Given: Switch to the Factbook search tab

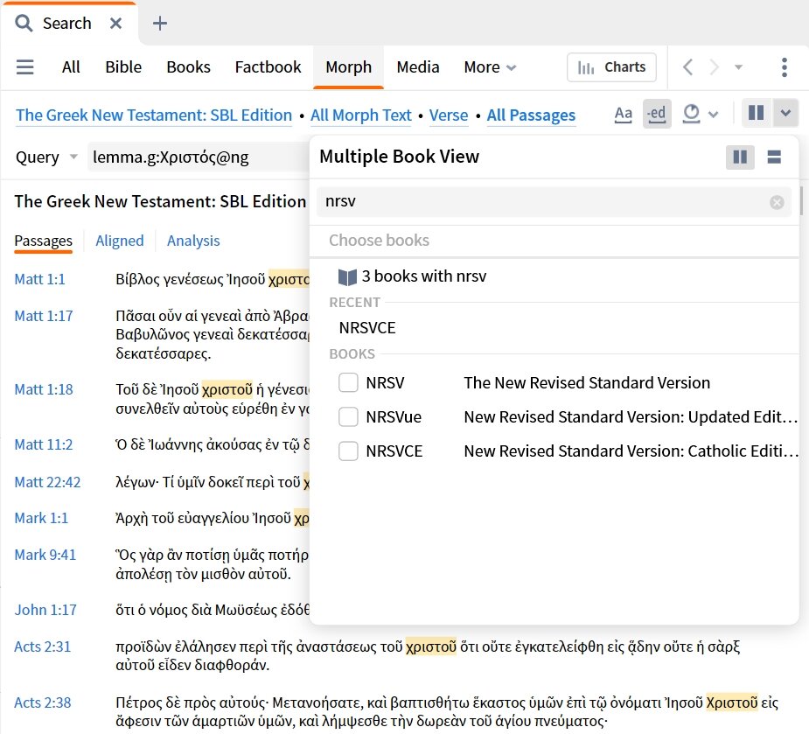Looking at the screenshot, I should tap(268, 67).
